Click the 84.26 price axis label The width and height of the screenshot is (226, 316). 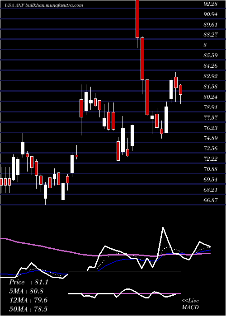point(211,66)
